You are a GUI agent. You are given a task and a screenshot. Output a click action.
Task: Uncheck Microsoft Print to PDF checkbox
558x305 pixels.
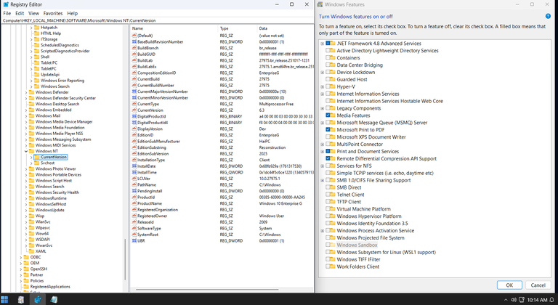tap(328, 129)
